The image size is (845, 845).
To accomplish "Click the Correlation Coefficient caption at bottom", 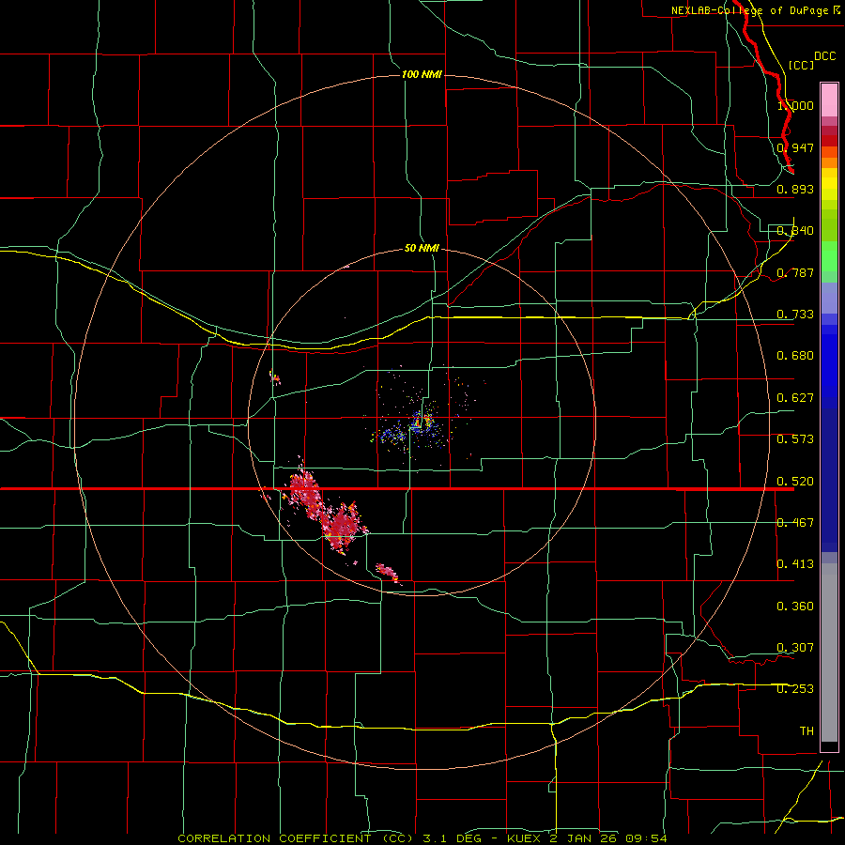I will pyautogui.click(x=422, y=838).
